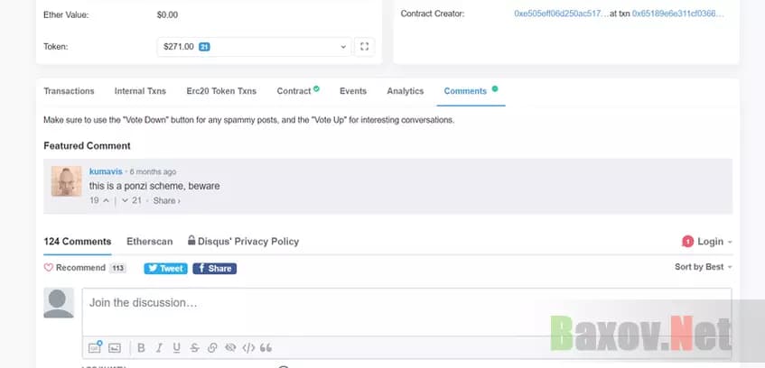Click the Tweet share button

165,268
